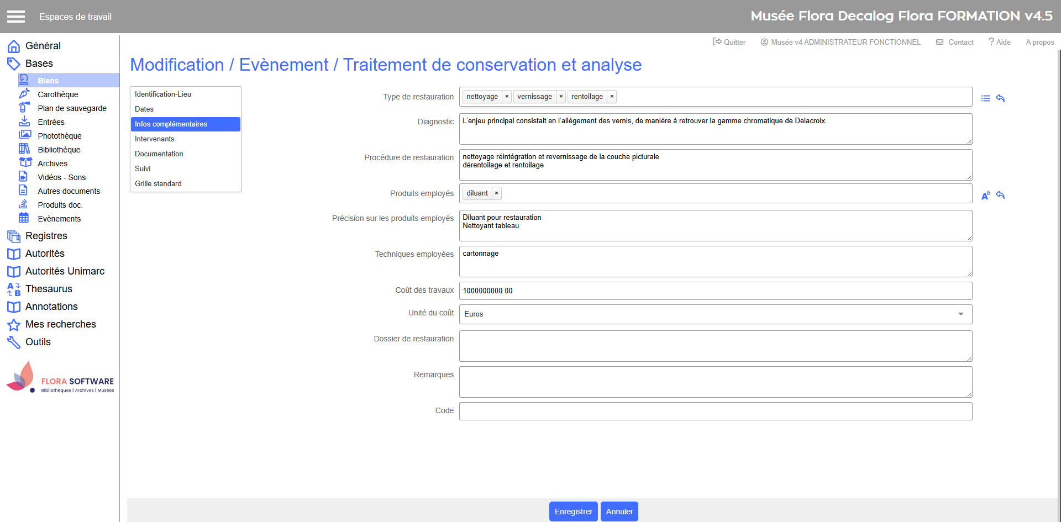The width and height of the screenshot is (1061, 522).
Task: Click the undo arrow beside Produits employés
Action: click(x=1000, y=195)
